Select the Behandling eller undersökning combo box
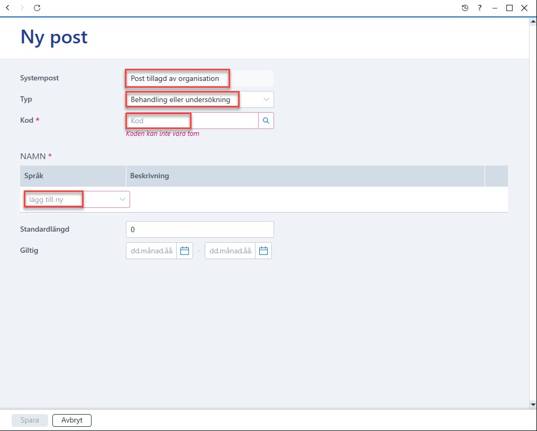The image size is (537, 431). [199, 99]
